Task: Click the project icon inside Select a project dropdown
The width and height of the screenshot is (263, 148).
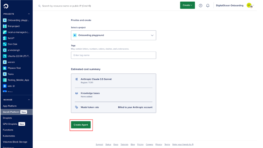Action: pyautogui.click(x=75, y=35)
